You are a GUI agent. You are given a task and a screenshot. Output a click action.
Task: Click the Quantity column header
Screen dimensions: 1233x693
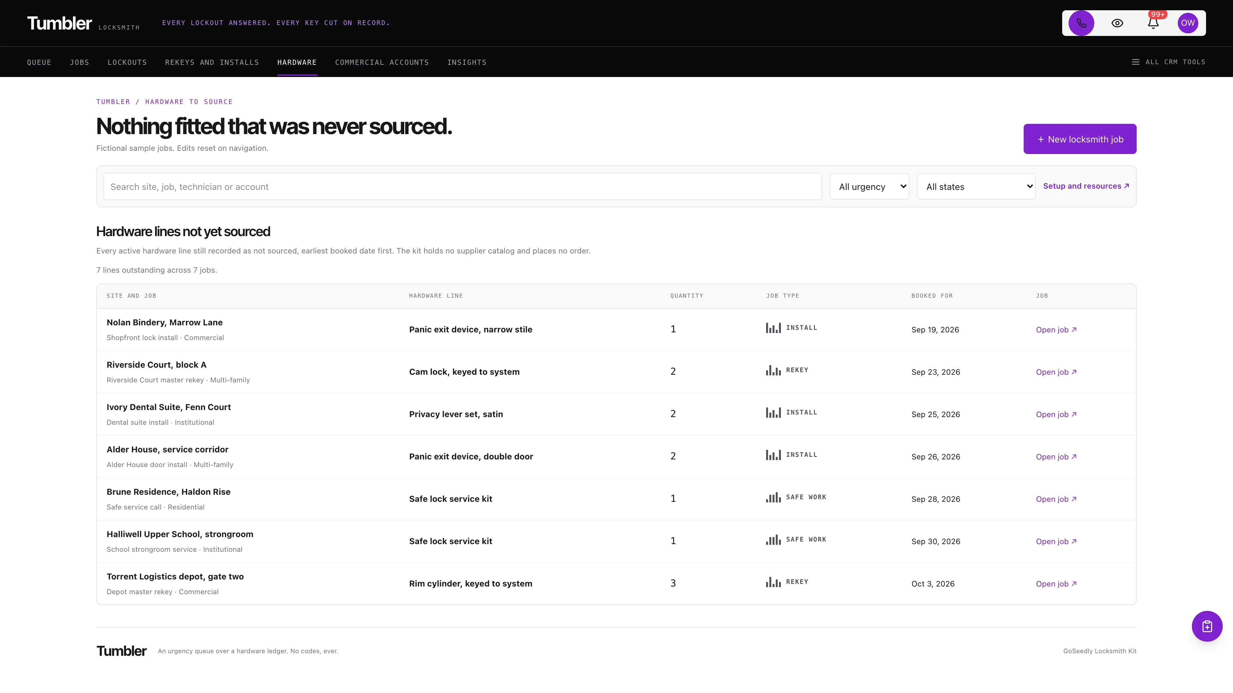pos(687,296)
